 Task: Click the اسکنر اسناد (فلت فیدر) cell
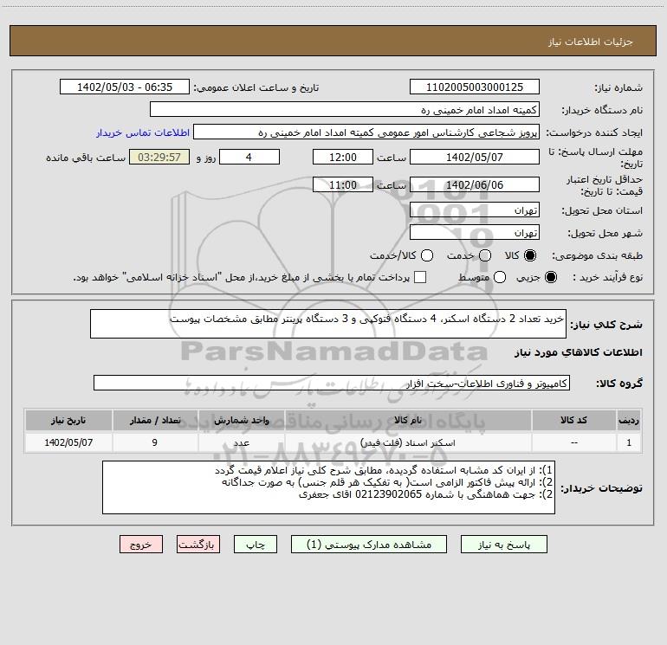point(408,443)
